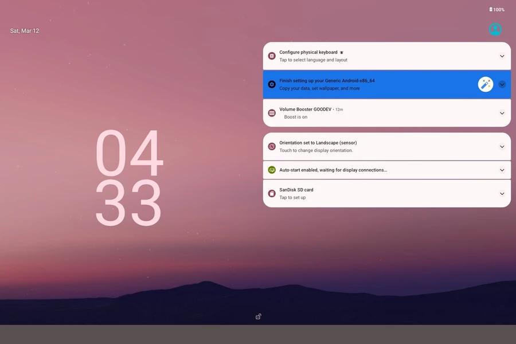Viewport: 516px width, 344px height.
Task: Open Configure physical keyboard notification title
Action: tap(308, 52)
